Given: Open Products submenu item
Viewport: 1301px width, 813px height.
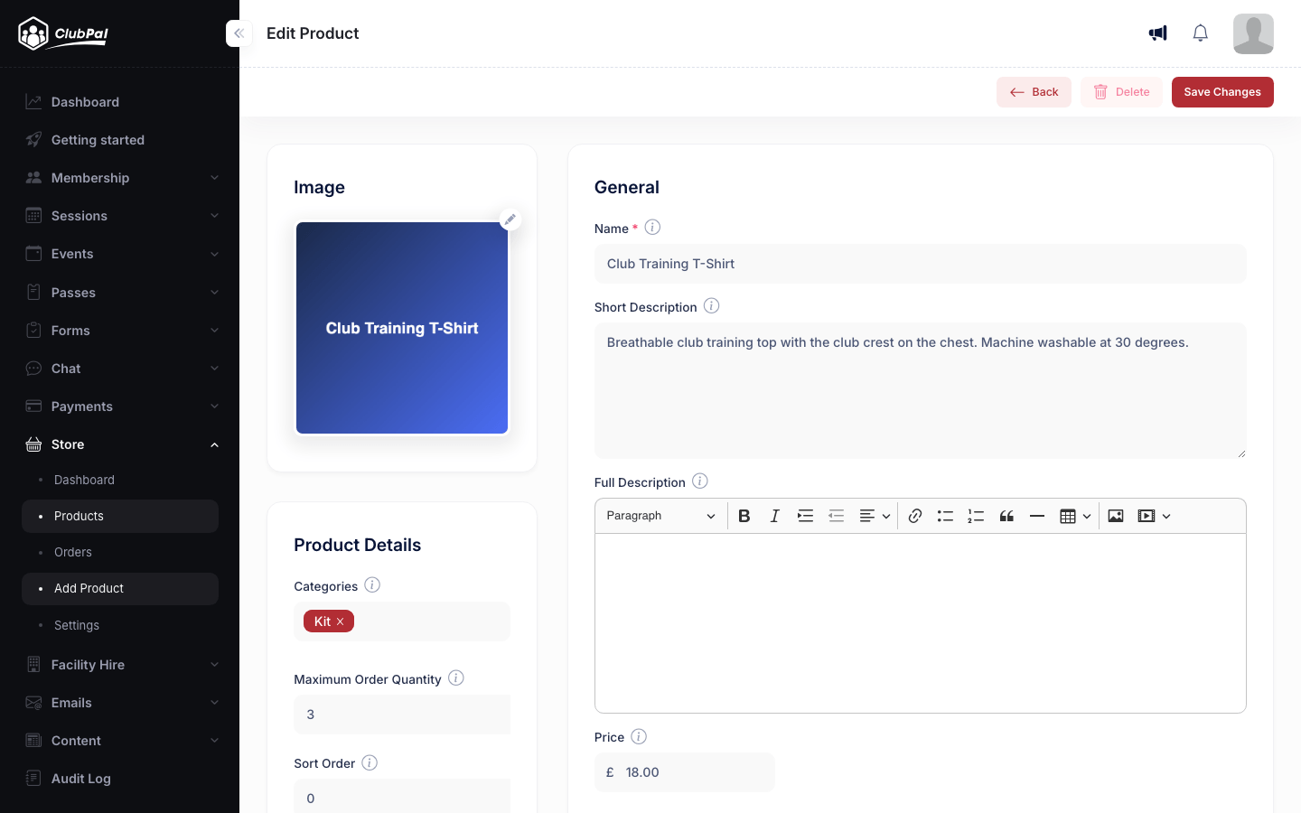Looking at the screenshot, I should pos(120,516).
